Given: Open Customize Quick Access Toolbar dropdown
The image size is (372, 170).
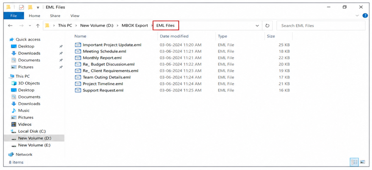Looking at the screenshot, I should (38, 7).
